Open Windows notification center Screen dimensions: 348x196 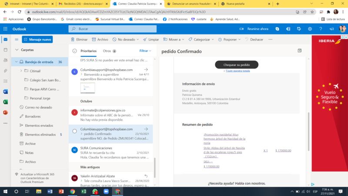(x=341, y=191)
